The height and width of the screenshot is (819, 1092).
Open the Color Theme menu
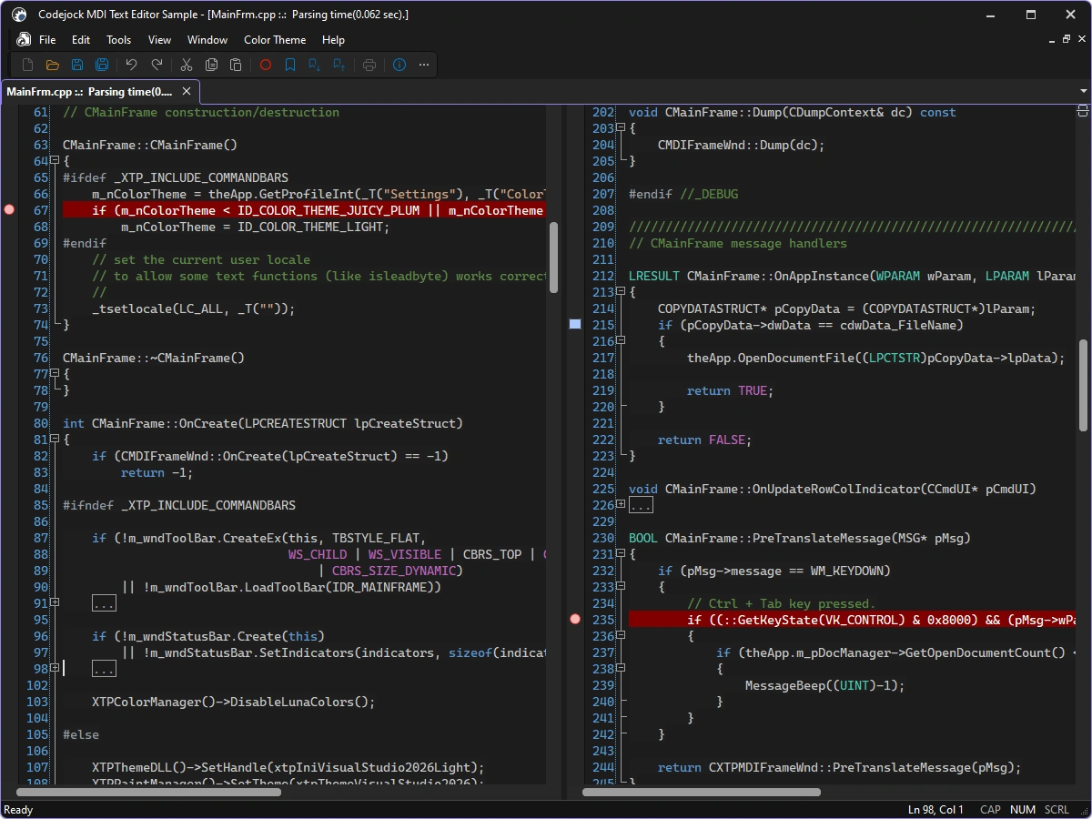pos(275,39)
